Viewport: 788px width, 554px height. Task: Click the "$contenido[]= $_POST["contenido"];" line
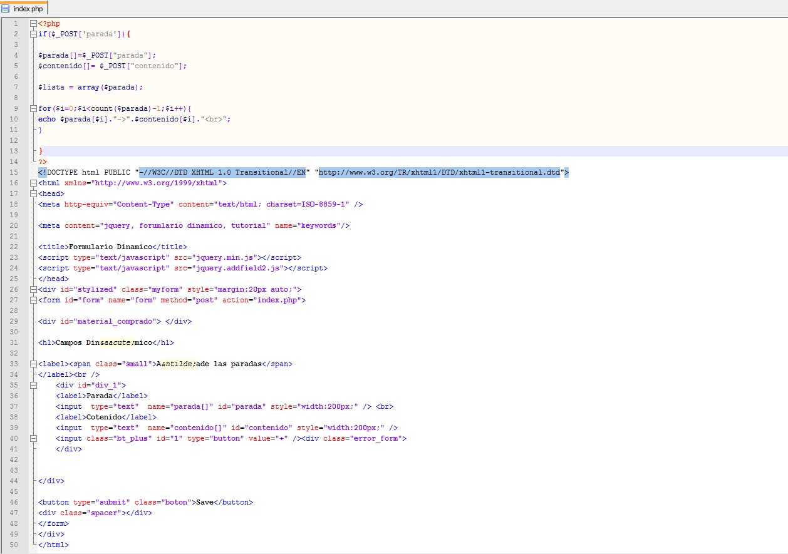(113, 66)
